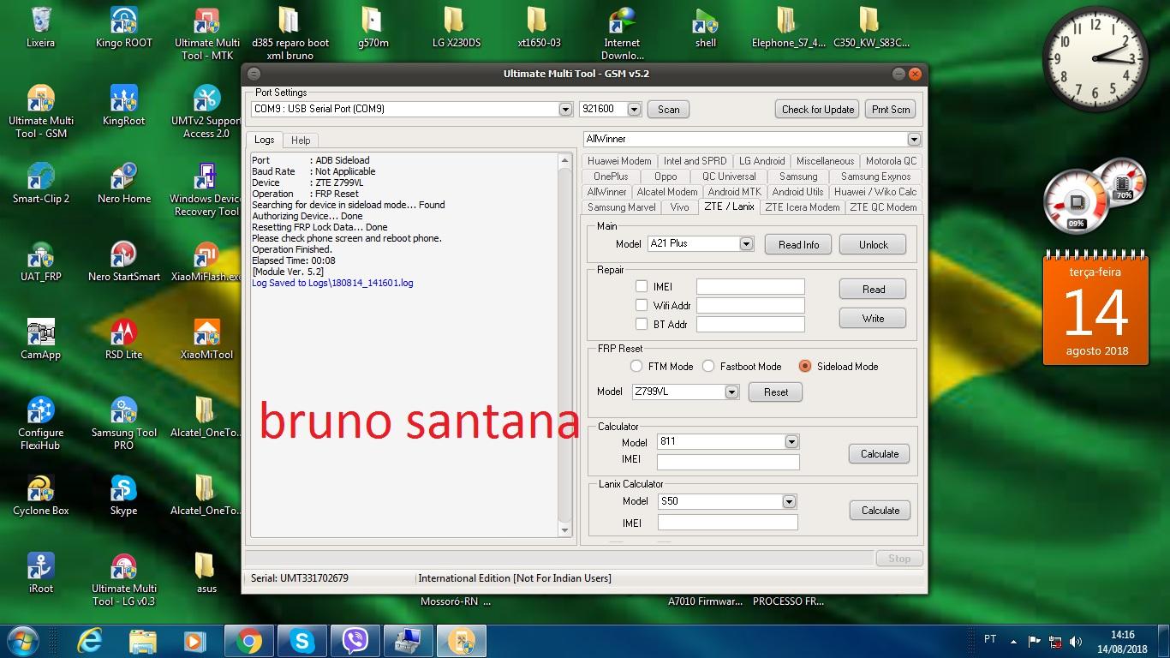Expand the COM9 port dropdown
Viewport: 1170px width, 658px height.
(565, 110)
